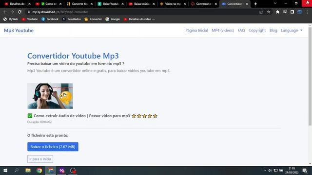Click the Mp3 Youtube site logo
The height and width of the screenshot is (175, 312).
pyautogui.click(x=19, y=30)
